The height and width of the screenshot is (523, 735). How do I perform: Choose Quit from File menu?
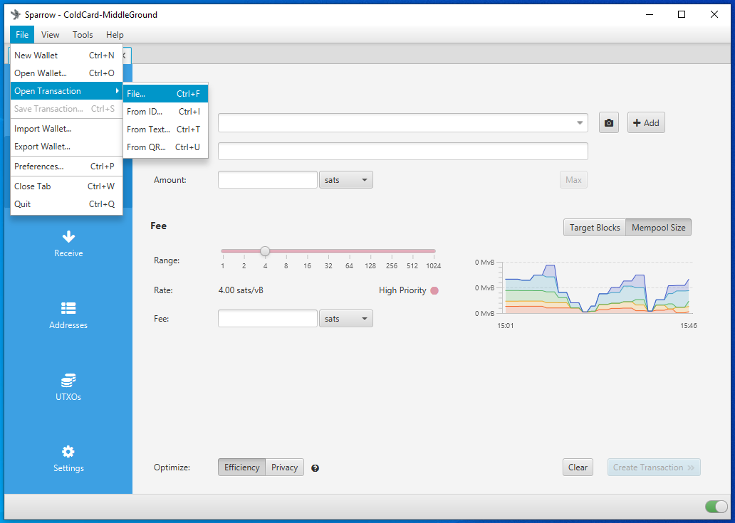click(66, 204)
